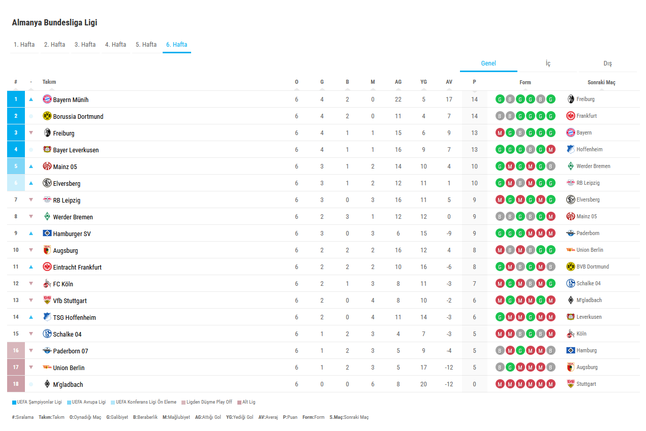The height and width of the screenshot is (431, 646).
Task: Click RB Leipzig logo in Sonraki Maç column
Action: coord(570,183)
